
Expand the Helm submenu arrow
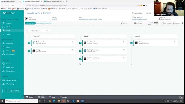click(21, 47)
